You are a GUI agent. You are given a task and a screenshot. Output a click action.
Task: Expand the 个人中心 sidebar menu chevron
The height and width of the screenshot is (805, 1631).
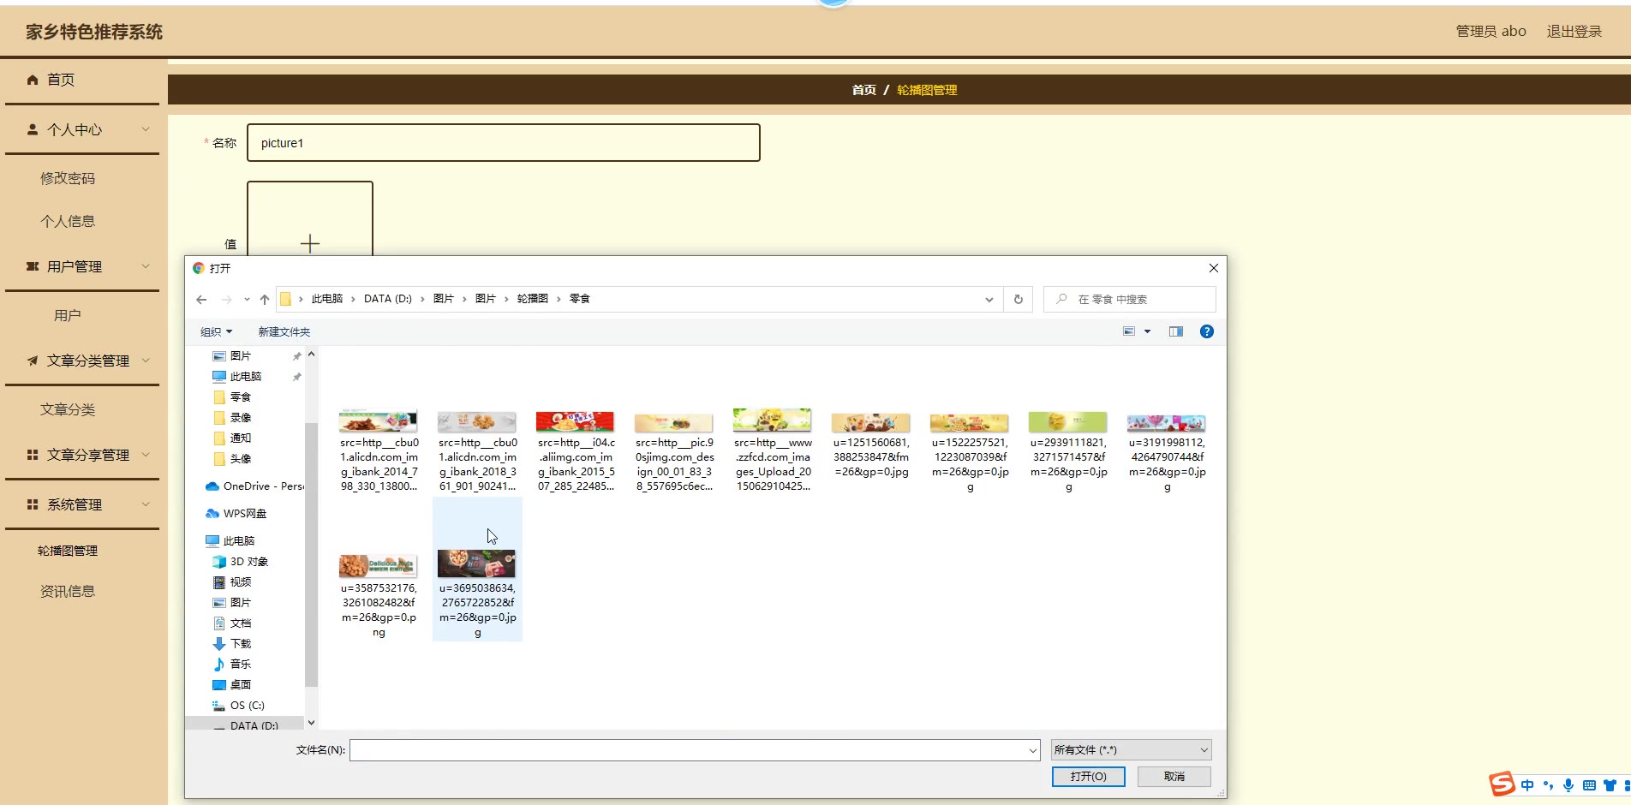click(x=146, y=129)
